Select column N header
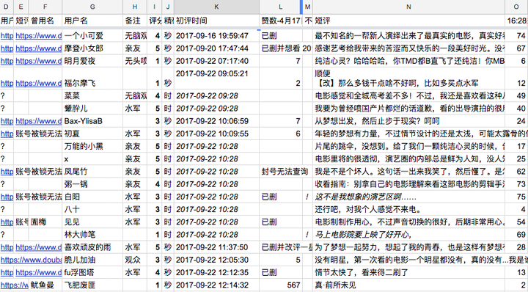 (408, 7)
